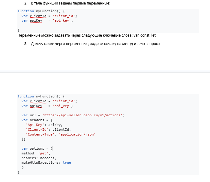Click the misspelled word clientId in first block
210x182 pixels.
[38, 16]
